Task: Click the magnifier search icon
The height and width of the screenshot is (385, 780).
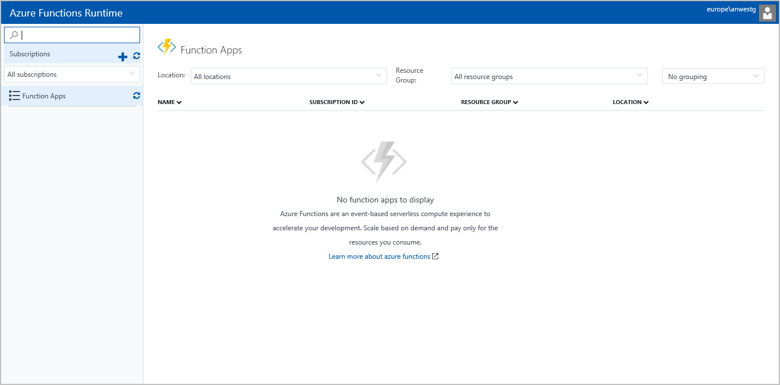Action: 14,35
